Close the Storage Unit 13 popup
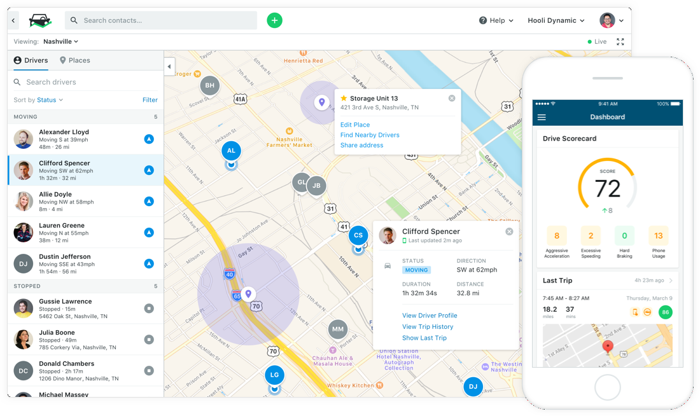This screenshot has width=700, height=416. tap(452, 99)
